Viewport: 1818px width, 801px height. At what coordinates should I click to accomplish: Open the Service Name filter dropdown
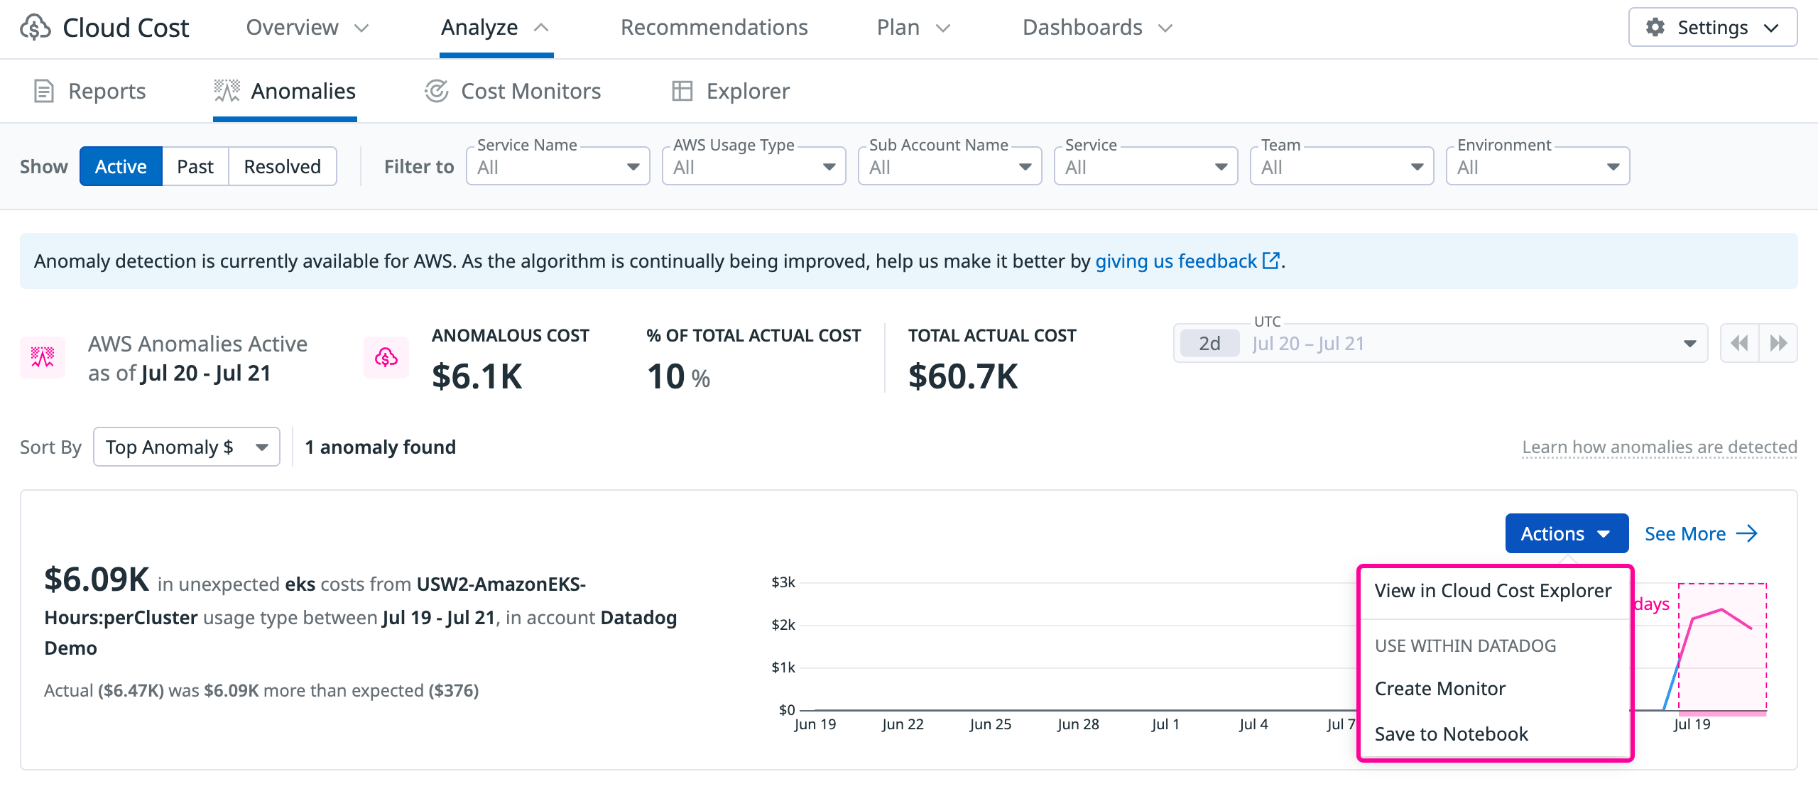click(x=558, y=166)
